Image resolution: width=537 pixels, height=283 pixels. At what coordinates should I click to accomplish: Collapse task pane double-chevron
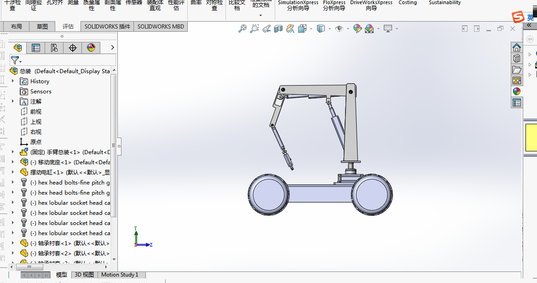click(529, 25)
